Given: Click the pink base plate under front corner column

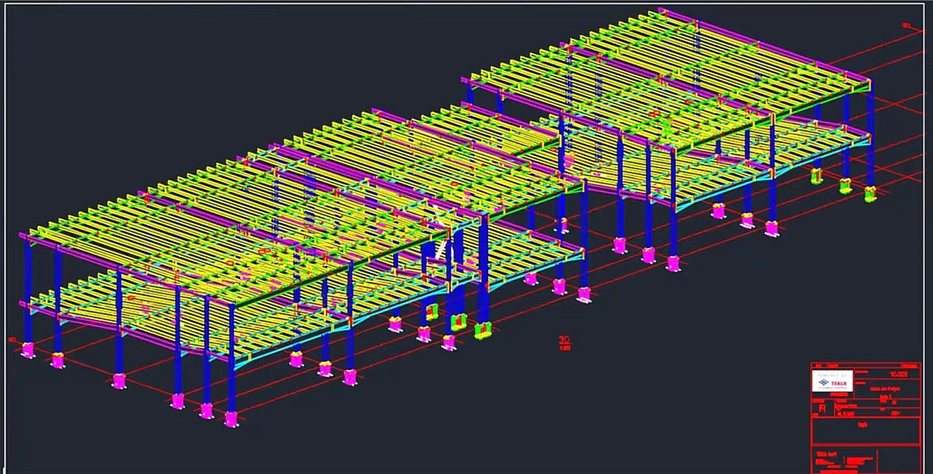Looking at the screenshot, I should [231, 420].
